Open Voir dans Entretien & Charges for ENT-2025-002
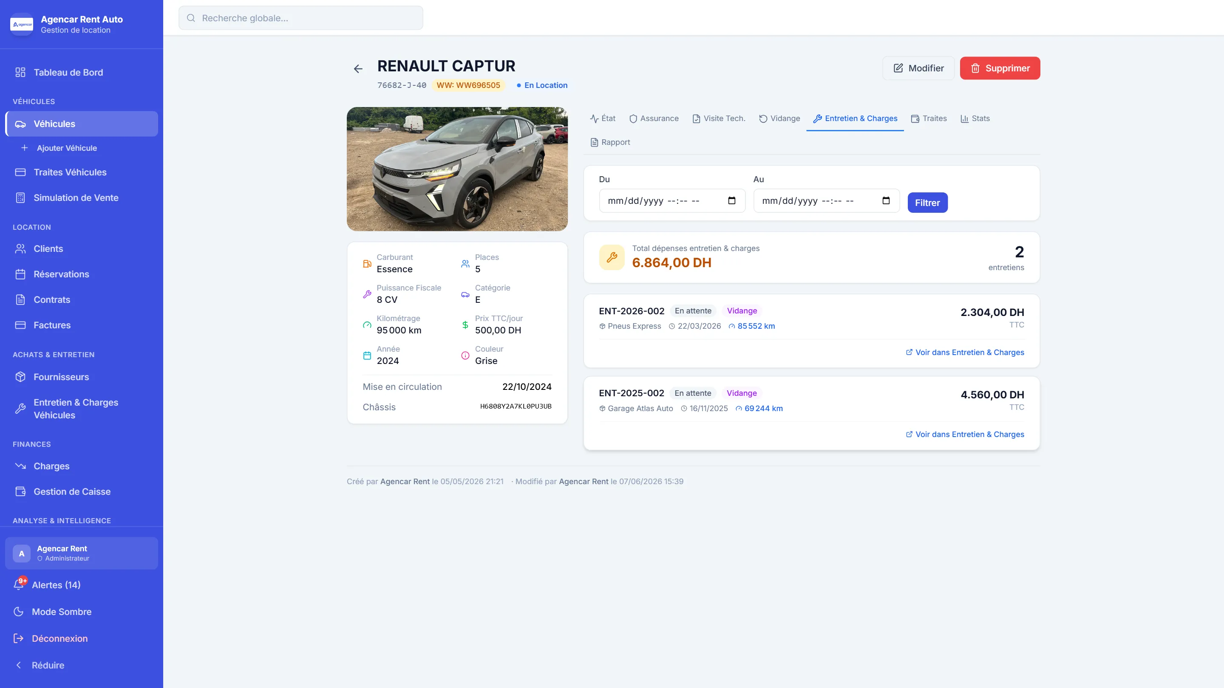Viewport: 1224px width, 688px height. pyautogui.click(x=965, y=434)
